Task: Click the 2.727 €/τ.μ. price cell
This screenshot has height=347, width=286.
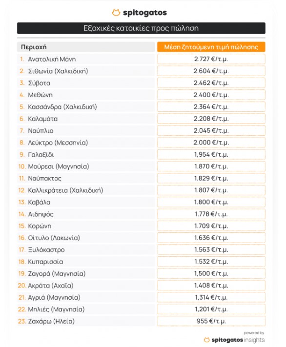Action: click(211, 59)
